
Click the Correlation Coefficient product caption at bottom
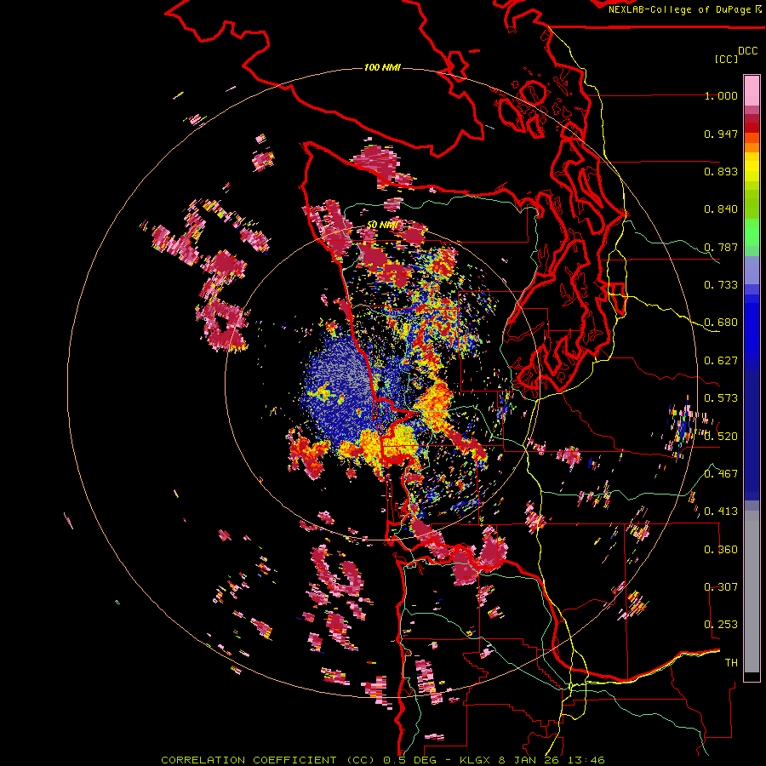(383, 760)
